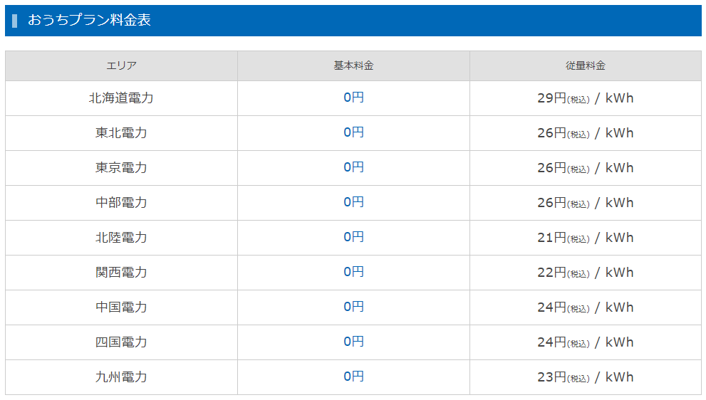Click the エリア column header
The image size is (706, 400).
(121, 65)
